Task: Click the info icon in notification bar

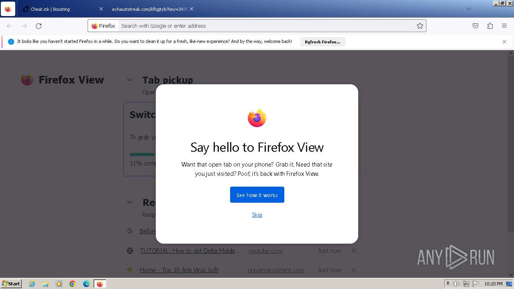Action: [11, 42]
